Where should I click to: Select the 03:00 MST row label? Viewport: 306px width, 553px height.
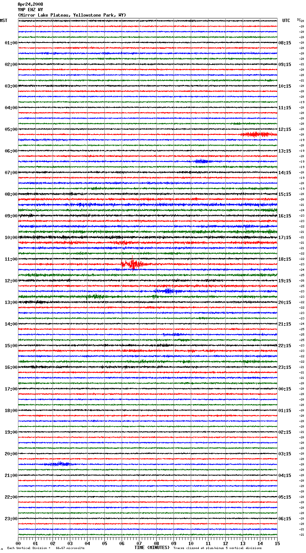[11, 86]
